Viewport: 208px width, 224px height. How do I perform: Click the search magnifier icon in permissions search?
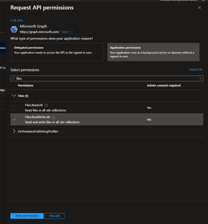click(14, 78)
